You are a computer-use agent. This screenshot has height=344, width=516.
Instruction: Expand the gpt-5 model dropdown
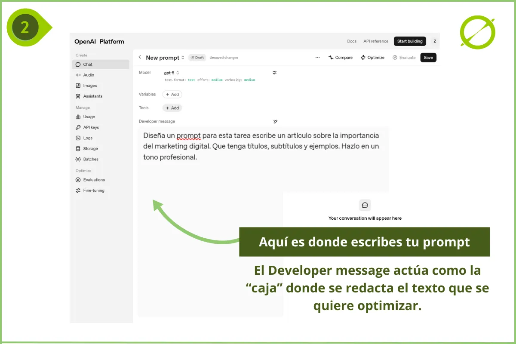[x=172, y=73]
